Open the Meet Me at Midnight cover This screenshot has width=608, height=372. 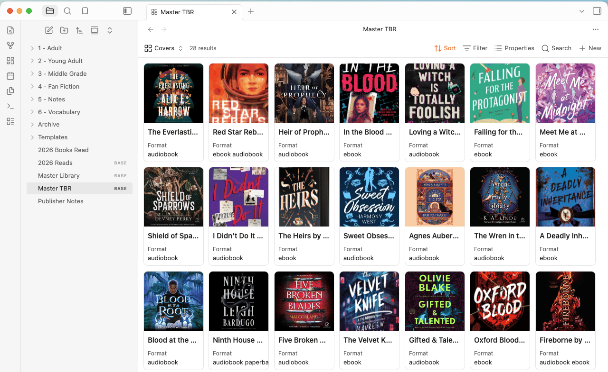coord(565,93)
